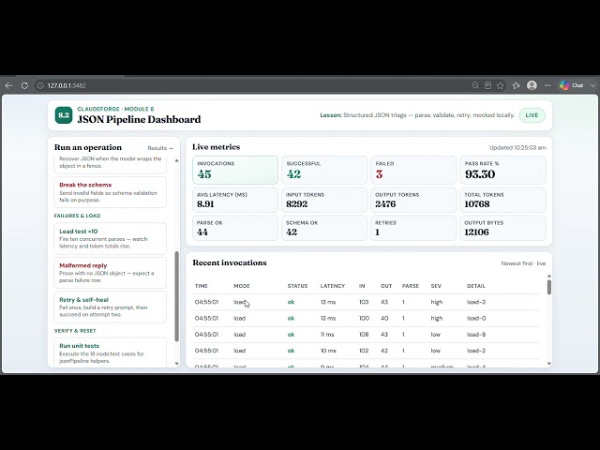
Task: Click the browser back arrow
Action: coord(8,85)
